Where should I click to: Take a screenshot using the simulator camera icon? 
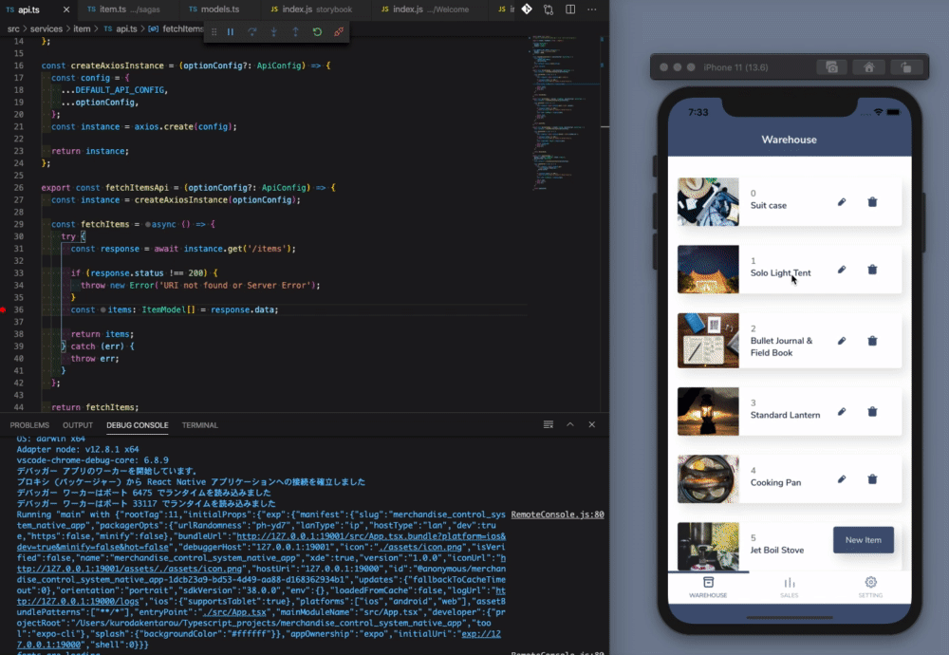pyautogui.click(x=833, y=66)
